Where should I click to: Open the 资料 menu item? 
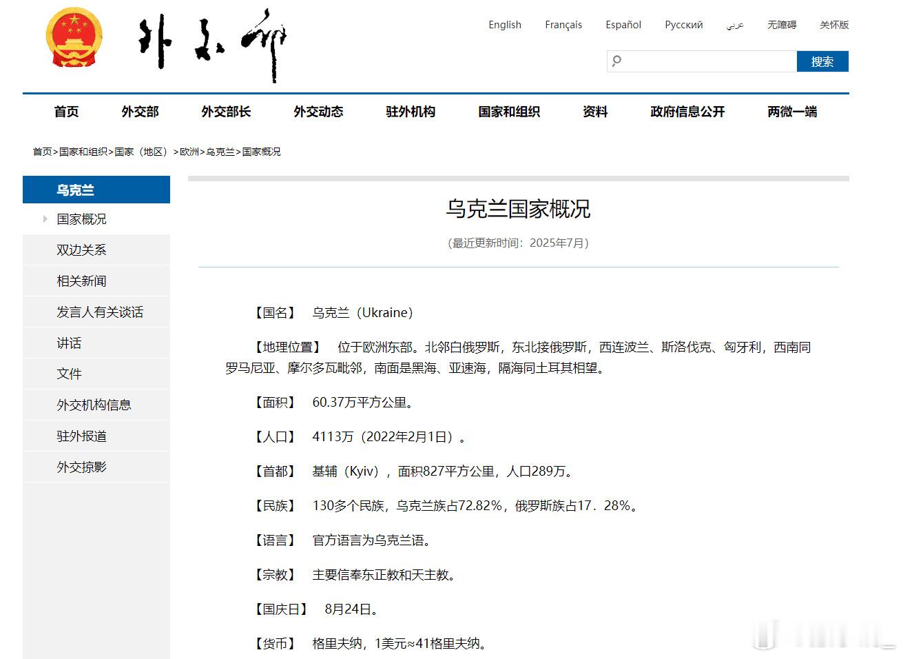[595, 112]
